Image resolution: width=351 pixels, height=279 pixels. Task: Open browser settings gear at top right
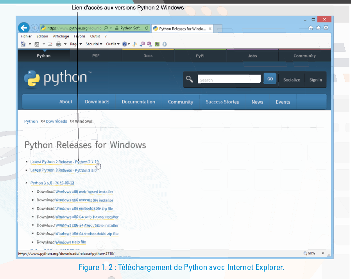326,28
